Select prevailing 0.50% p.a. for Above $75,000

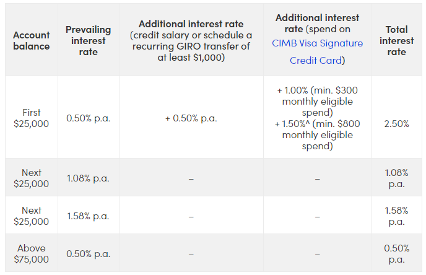click(x=89, y=254)
